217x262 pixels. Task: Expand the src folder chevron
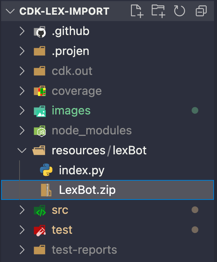(x=22, y=210)
